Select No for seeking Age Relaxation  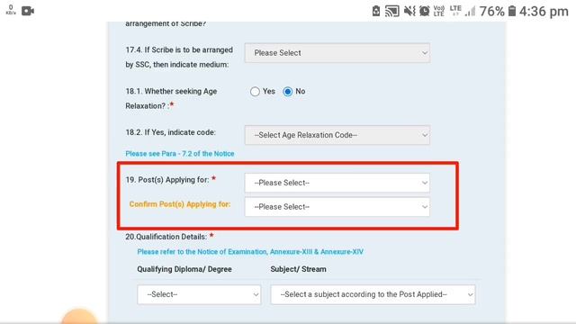click(x=288, y=92)
